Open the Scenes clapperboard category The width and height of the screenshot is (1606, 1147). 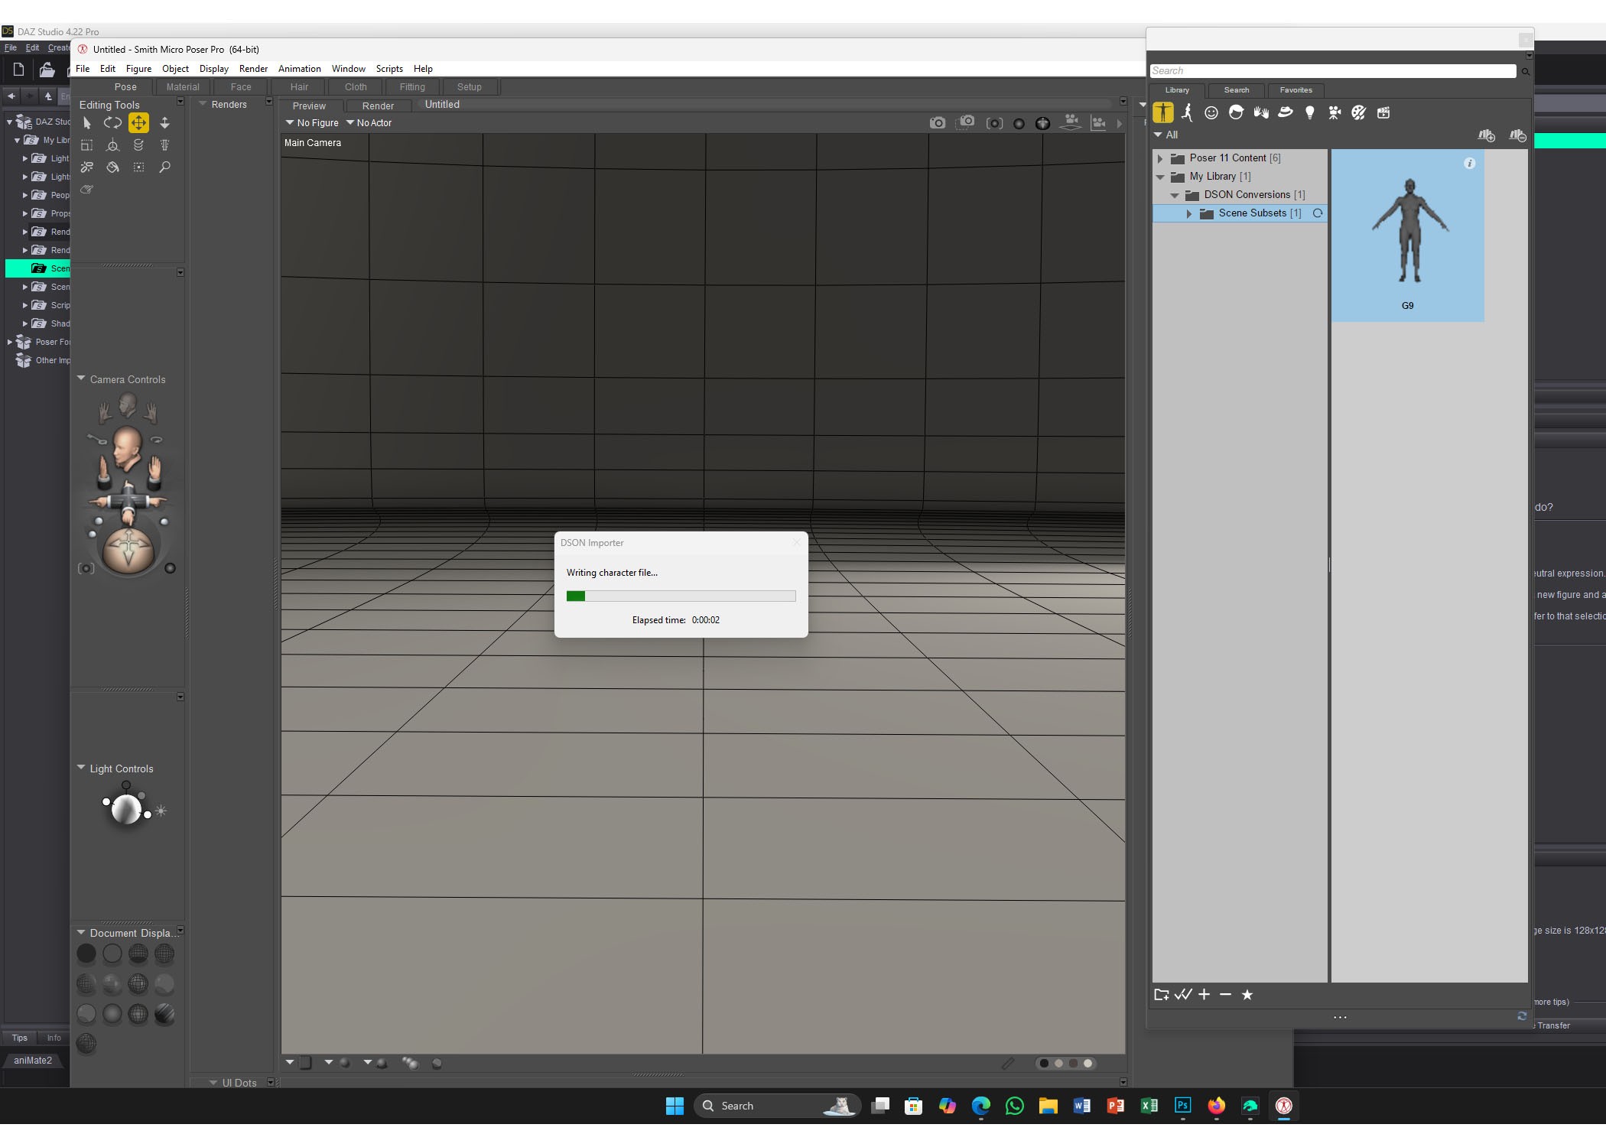click(1383, 112)
